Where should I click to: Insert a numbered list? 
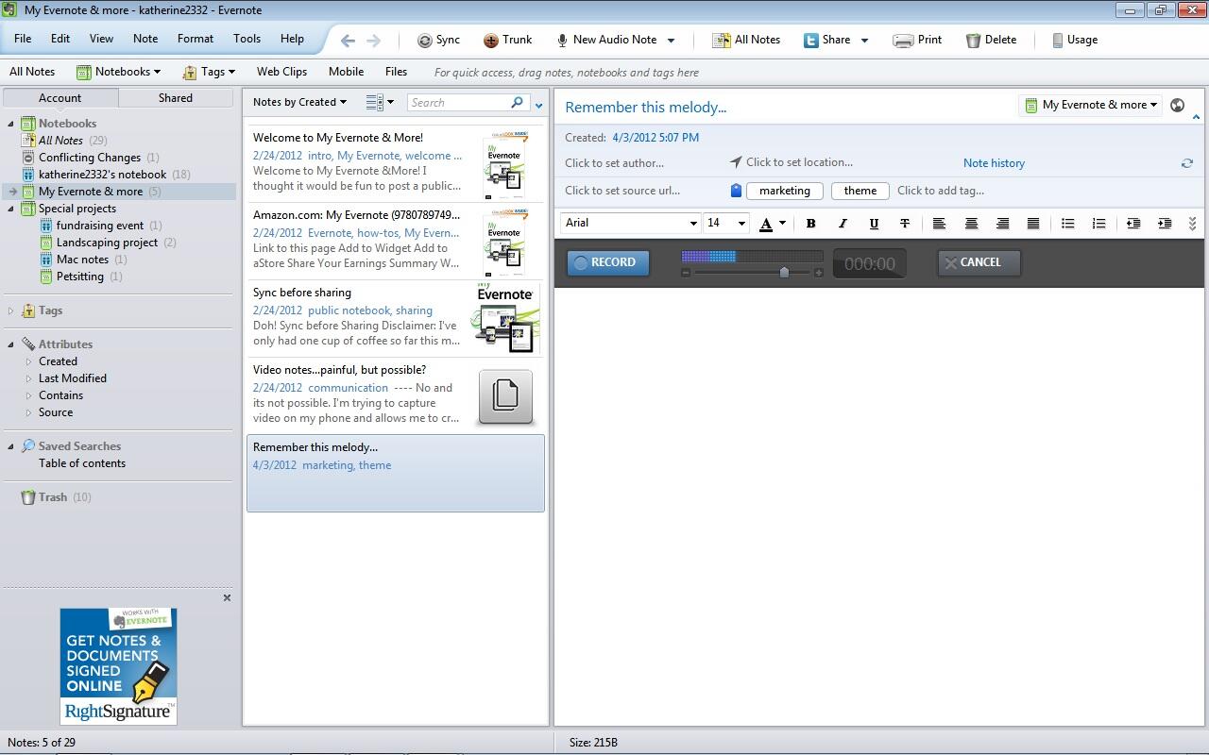(x=1098, y=224)
